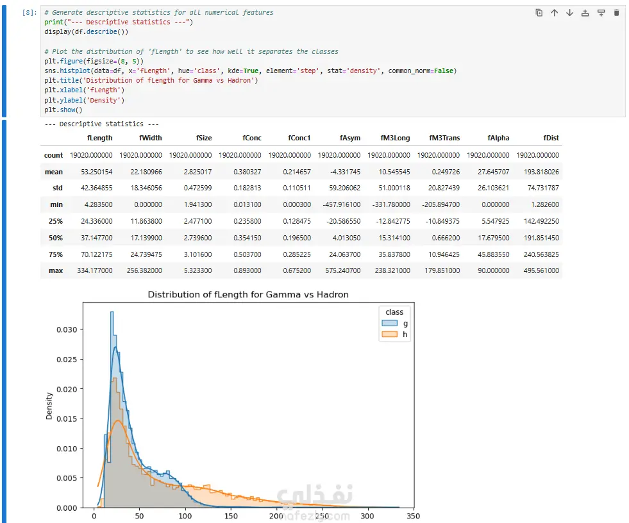
Task: Insert a cell above this cell
Action: pos(585,13)
